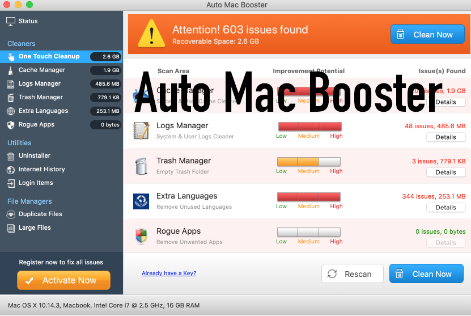Click the Logs Manager document icon in sidebar

tap(11, 84)
